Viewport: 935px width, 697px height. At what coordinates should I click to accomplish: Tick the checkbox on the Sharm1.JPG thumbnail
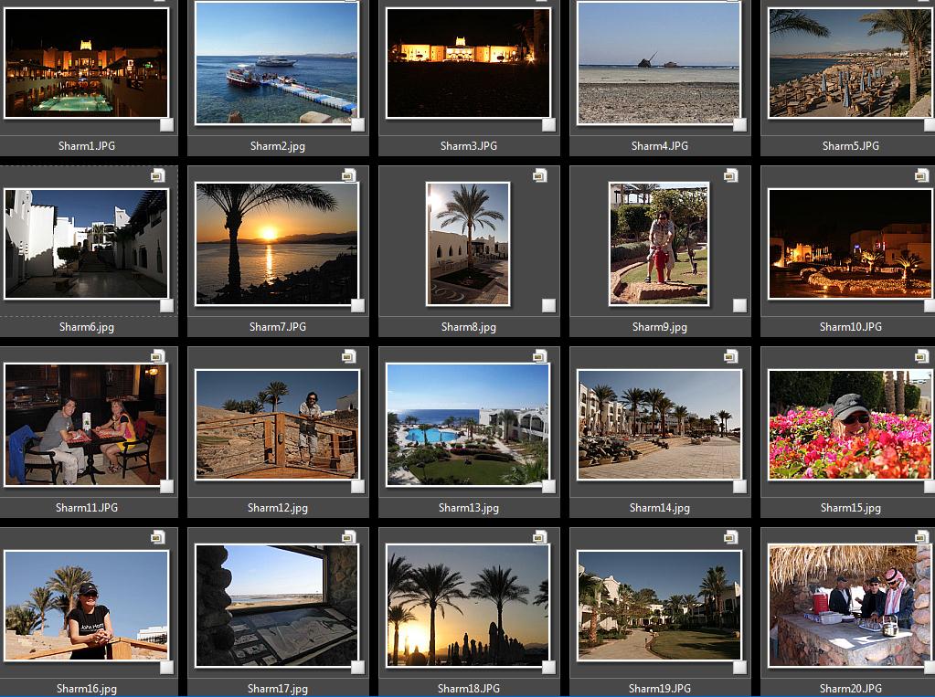click(167, 124)
